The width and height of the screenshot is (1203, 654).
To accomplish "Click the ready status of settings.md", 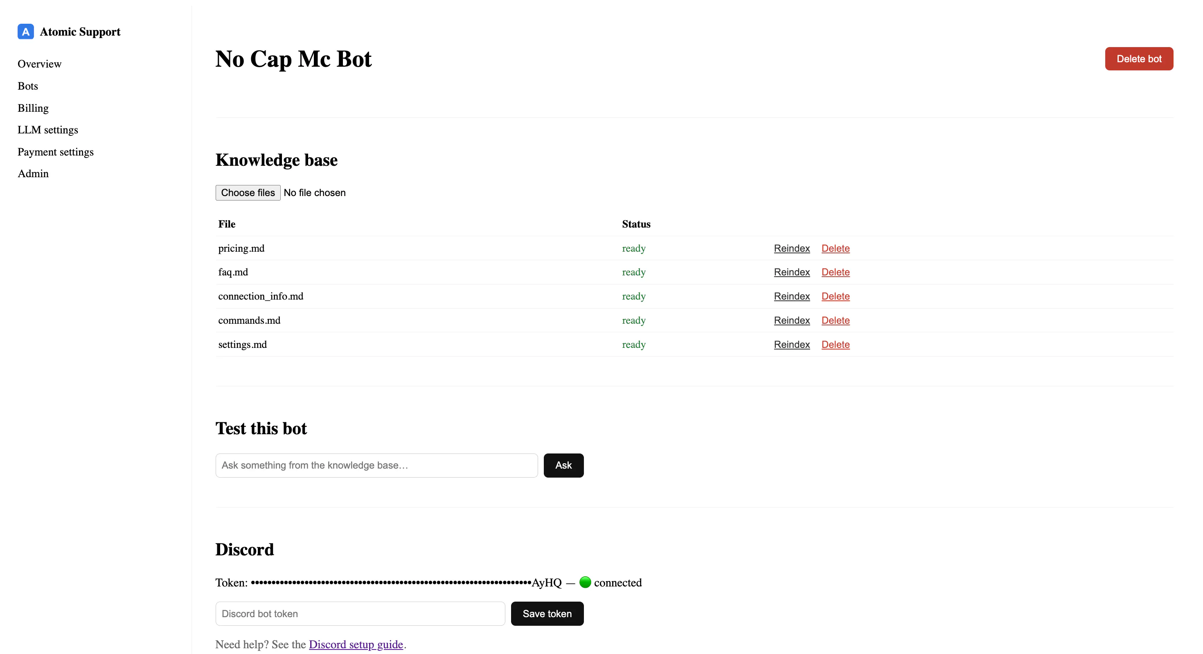I will (x=634, y=345).
